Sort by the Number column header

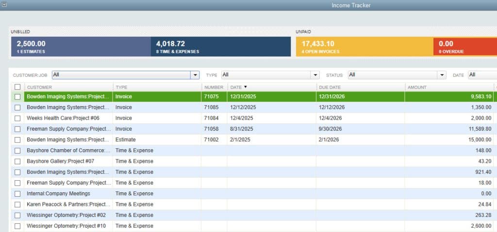tap(214, 87)
